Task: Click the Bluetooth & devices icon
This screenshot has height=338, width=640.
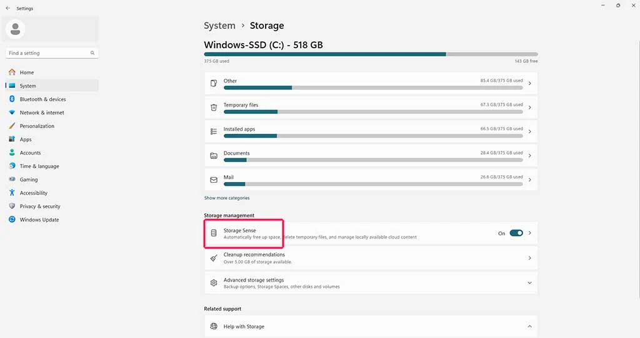Action: click(12, 99)
